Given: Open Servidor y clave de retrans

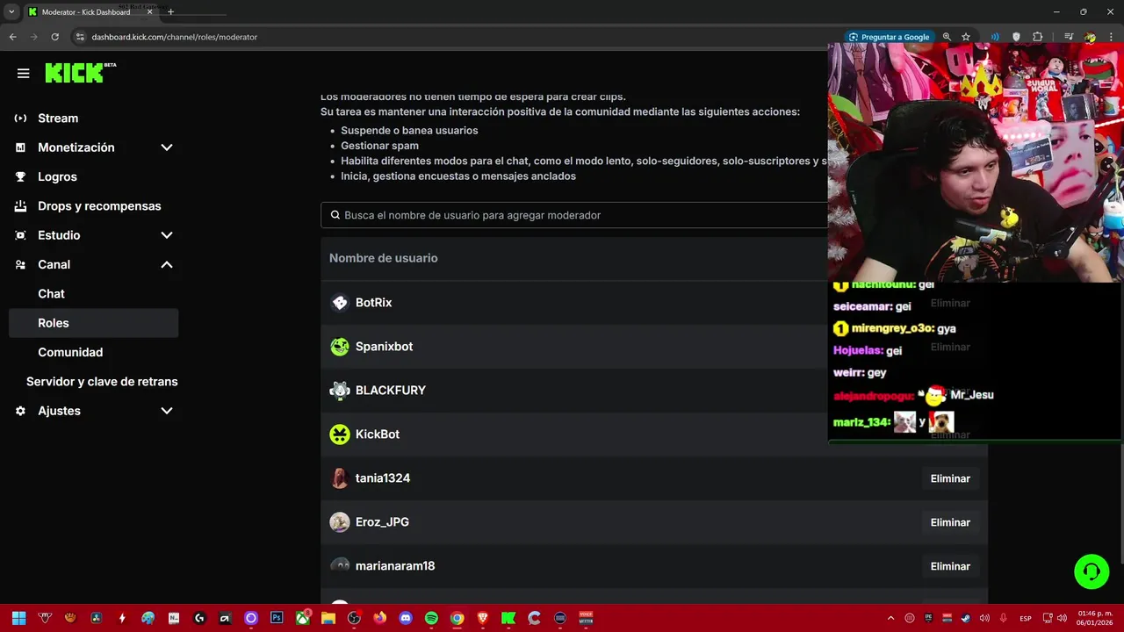Looking at the screenshot, I should [x=102, y=381].
